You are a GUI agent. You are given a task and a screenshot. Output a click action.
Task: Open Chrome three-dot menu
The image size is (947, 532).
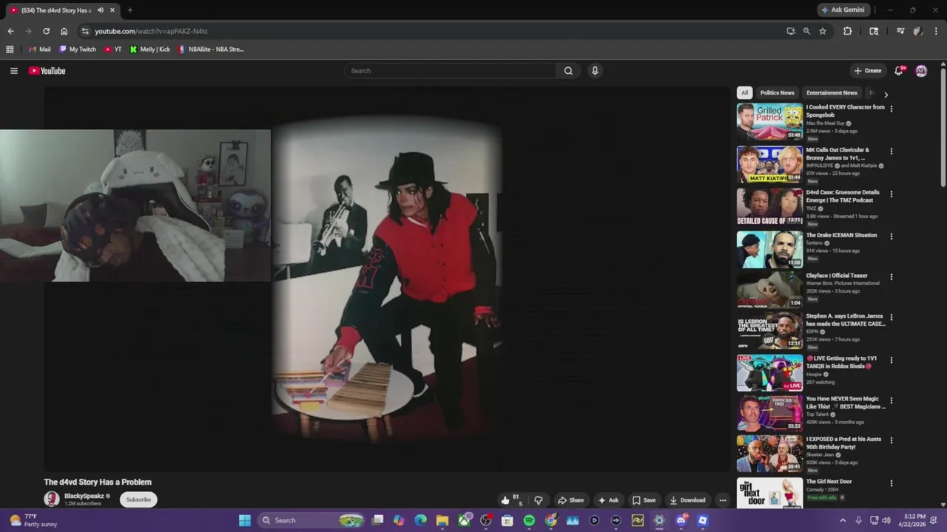tap(936, 31)
